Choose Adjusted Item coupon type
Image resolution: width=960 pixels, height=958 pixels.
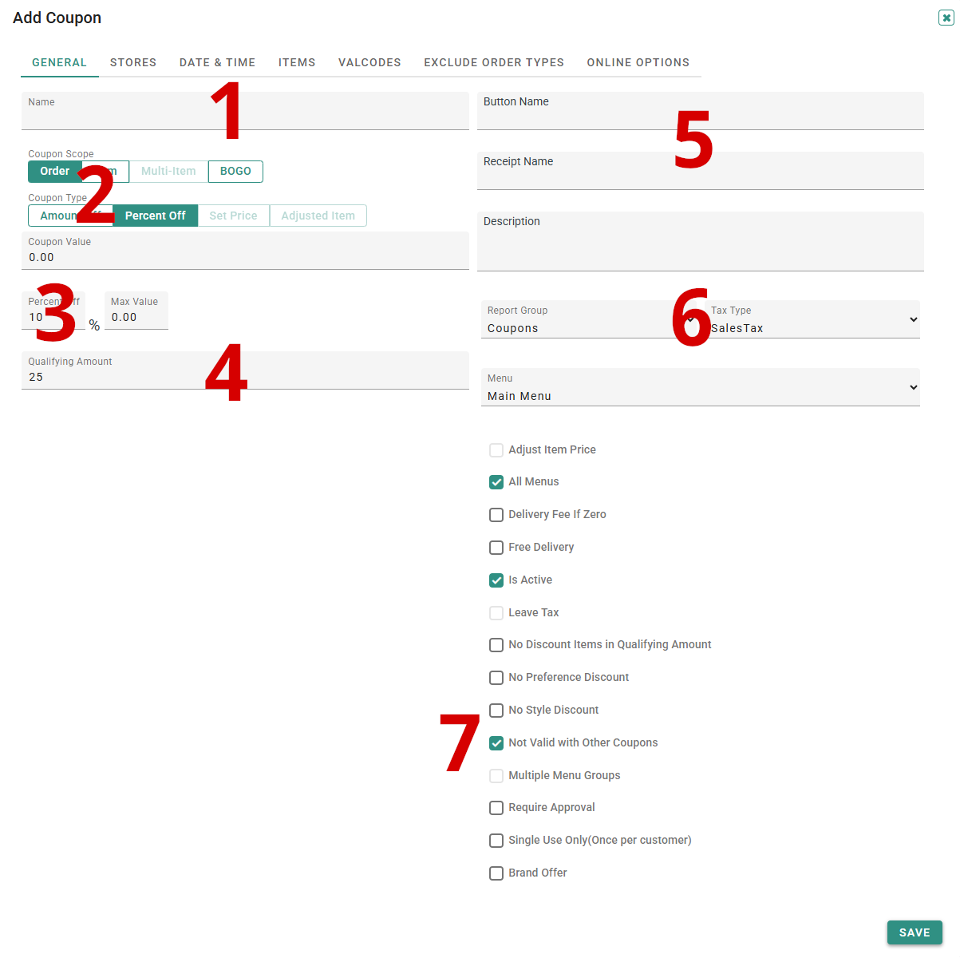[318, 216]
